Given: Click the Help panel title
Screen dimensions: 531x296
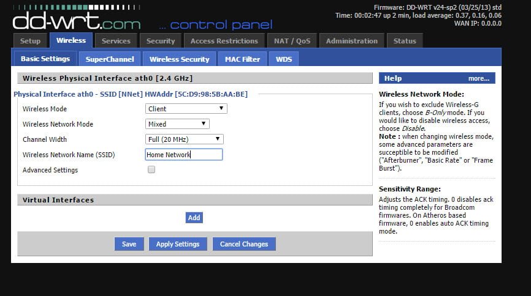Looking at the screenshot, I should (x=393, y=78).
